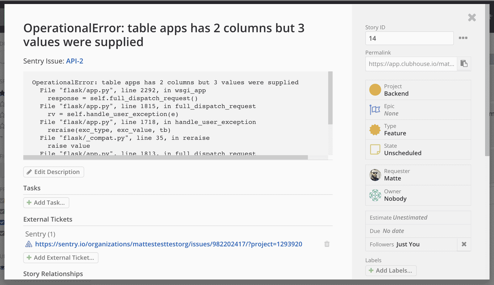Click the Requester avatar for Matte
The height and width of the screenshot is (285, 494).
(x=375, y=175)
